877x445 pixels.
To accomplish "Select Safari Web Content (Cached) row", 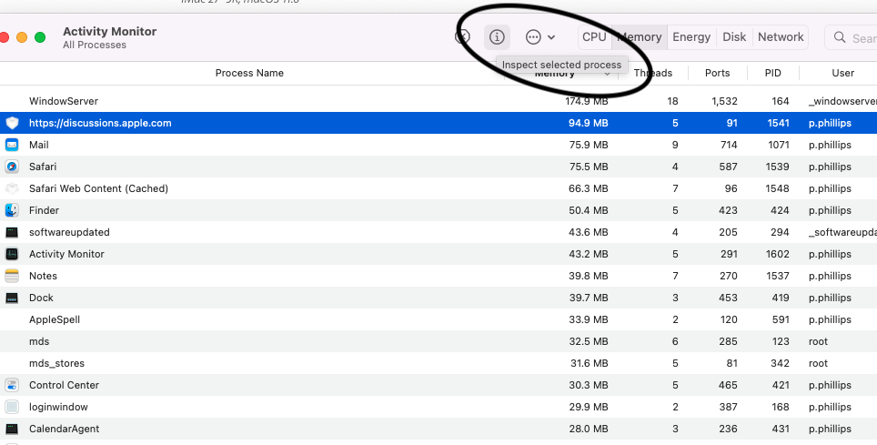I will click(x=438, y=188).
